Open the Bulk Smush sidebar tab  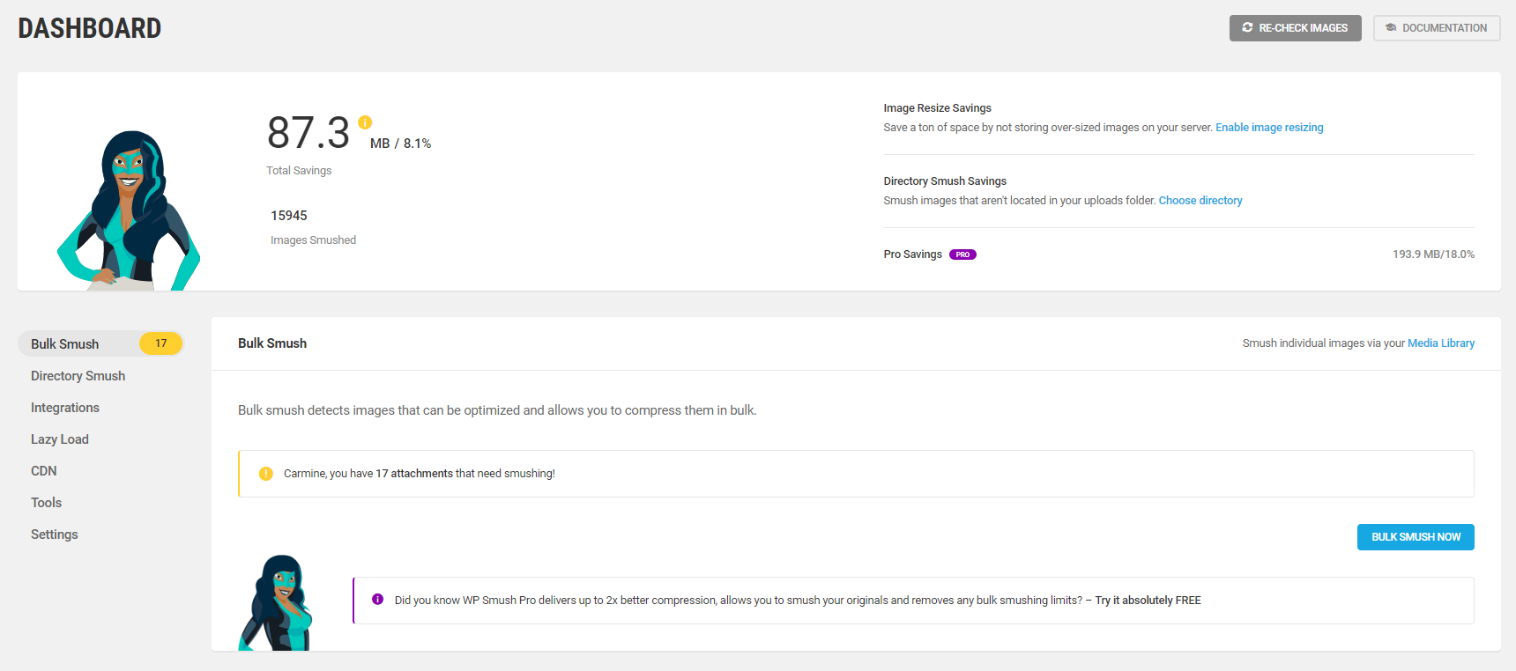pos(100,343)
